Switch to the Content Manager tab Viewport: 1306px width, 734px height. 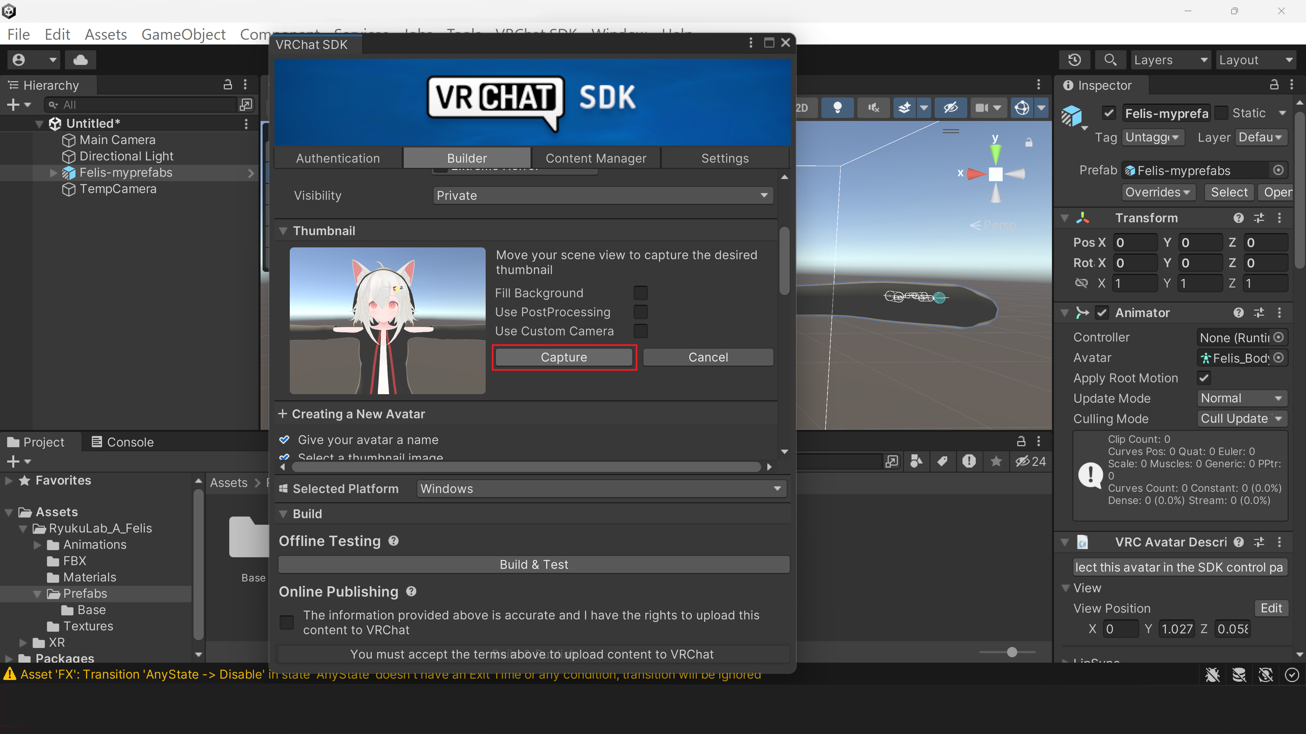pos(596,158)
